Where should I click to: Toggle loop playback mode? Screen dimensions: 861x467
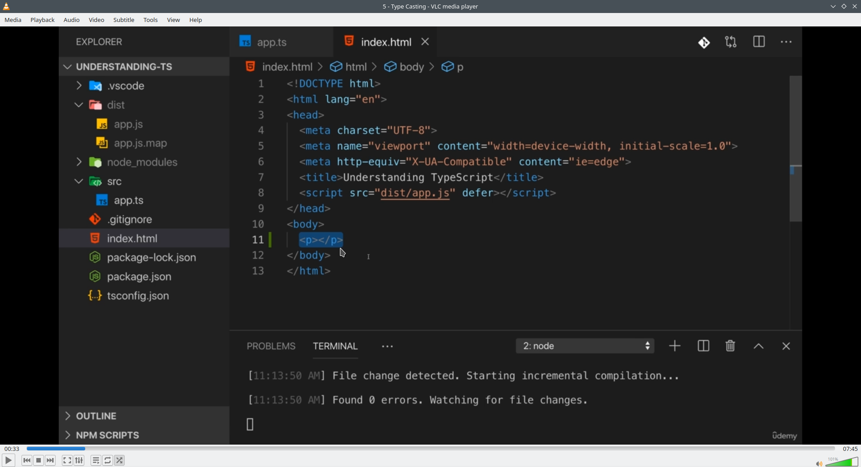[108, 460]
